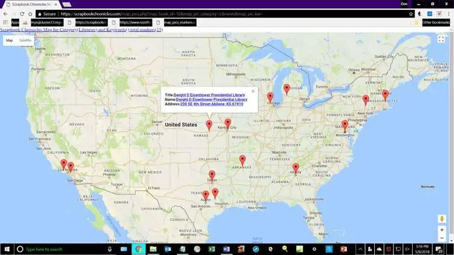This screenshot has height=255, width=454.
Task: Open the Title link for Eisenhower Presidential Library
Action: click(209, 95)
